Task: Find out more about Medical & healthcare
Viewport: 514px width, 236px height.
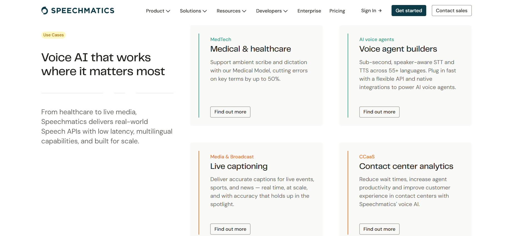Action: (x=230, y=112)
